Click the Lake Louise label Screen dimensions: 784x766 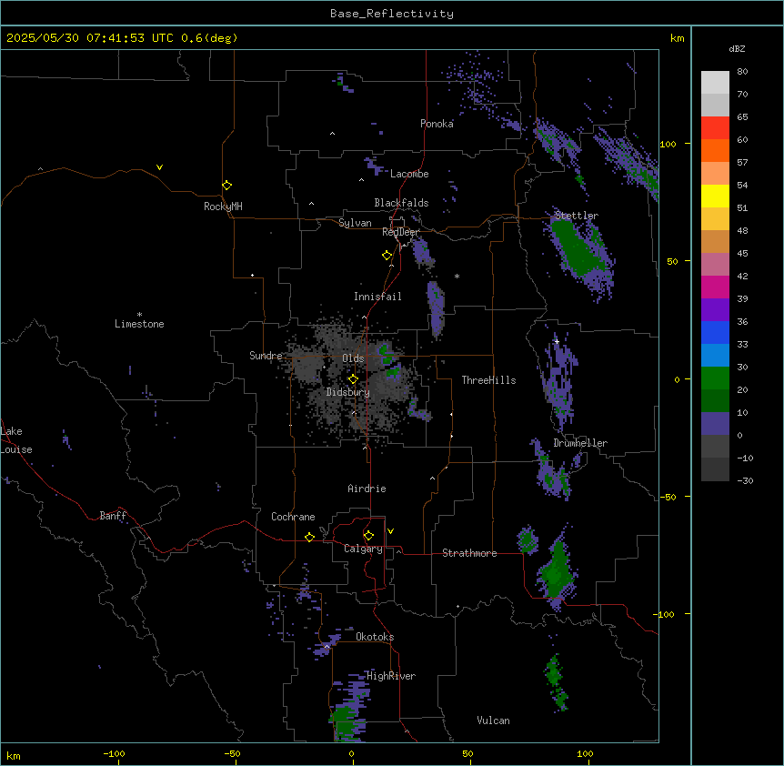16,440
